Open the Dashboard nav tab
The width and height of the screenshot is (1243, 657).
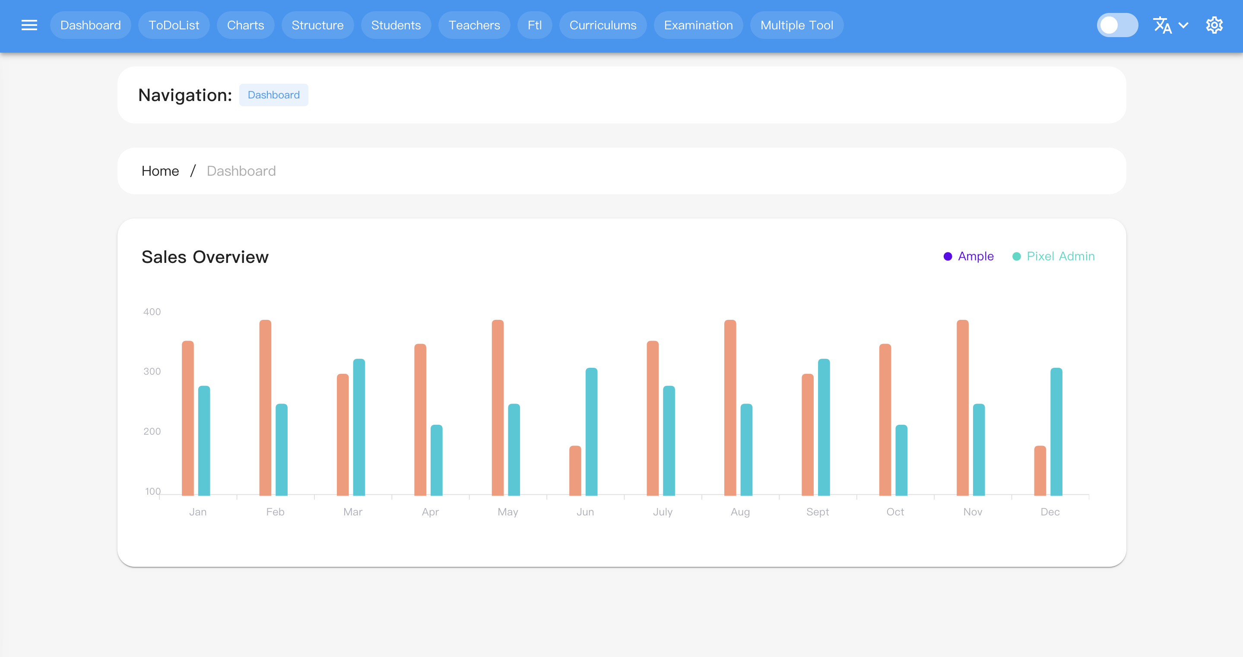coord(90,25)
